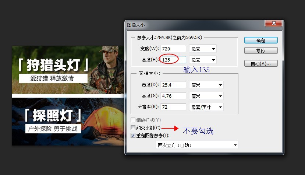Toggle the 约束比例(C) checkbox
Image resolution: width=305 pixels, height=175 pixels.
coord(133,128)
